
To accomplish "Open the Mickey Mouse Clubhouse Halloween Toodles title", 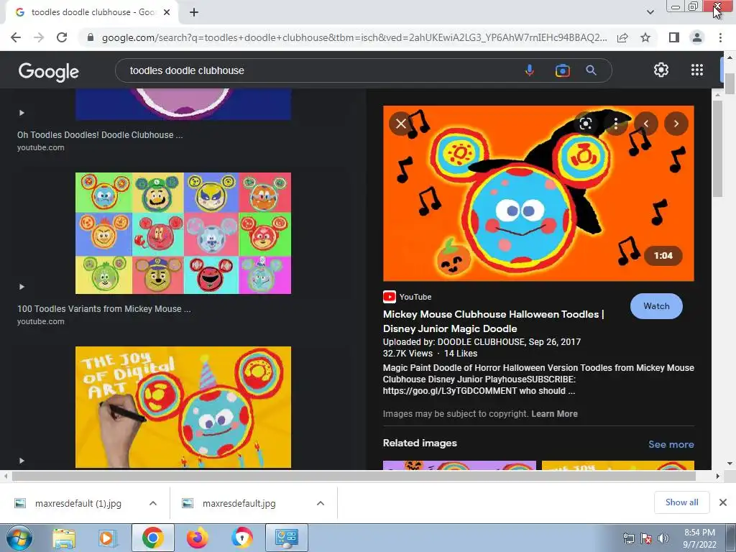I will coord(493,321).
